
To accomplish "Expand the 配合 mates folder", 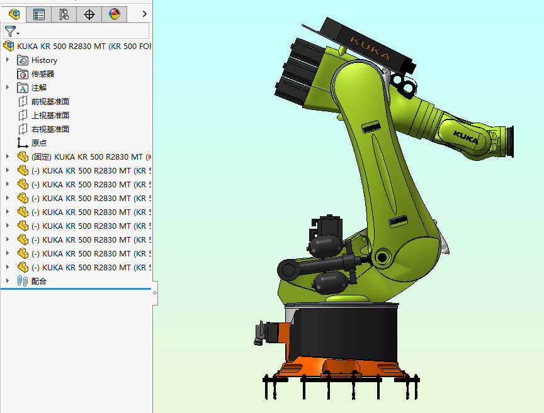I will click(8, 280).
